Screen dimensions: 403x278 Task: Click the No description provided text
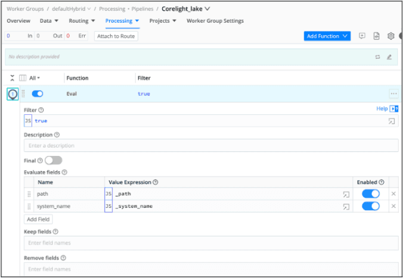pyautogui.click(x=34, y=57)
